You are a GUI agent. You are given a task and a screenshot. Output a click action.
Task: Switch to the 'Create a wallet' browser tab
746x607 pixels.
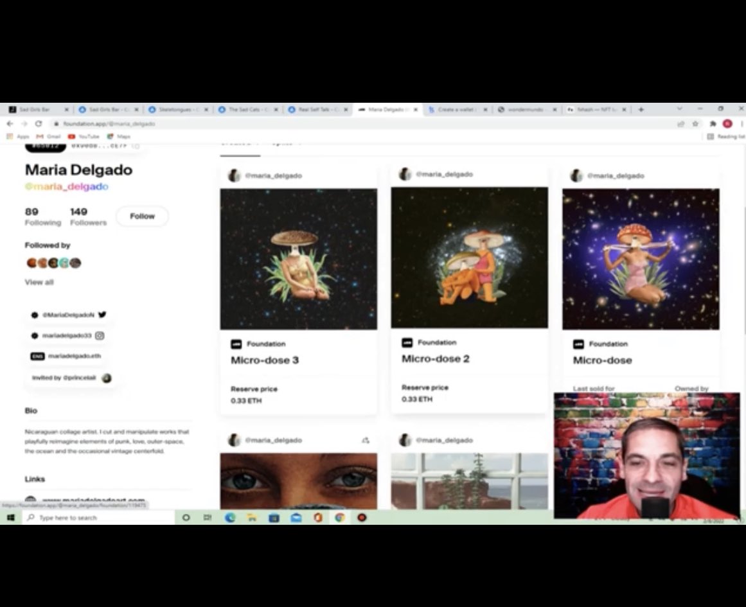point(458,109)
